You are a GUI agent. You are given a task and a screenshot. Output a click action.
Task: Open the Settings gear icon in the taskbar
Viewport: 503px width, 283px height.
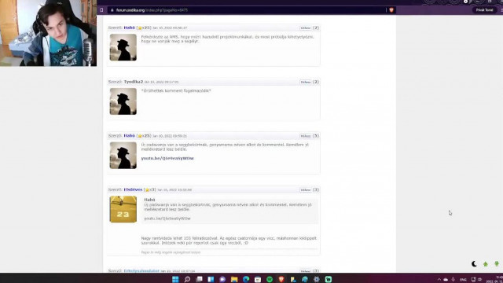click(x=317, y=279)
